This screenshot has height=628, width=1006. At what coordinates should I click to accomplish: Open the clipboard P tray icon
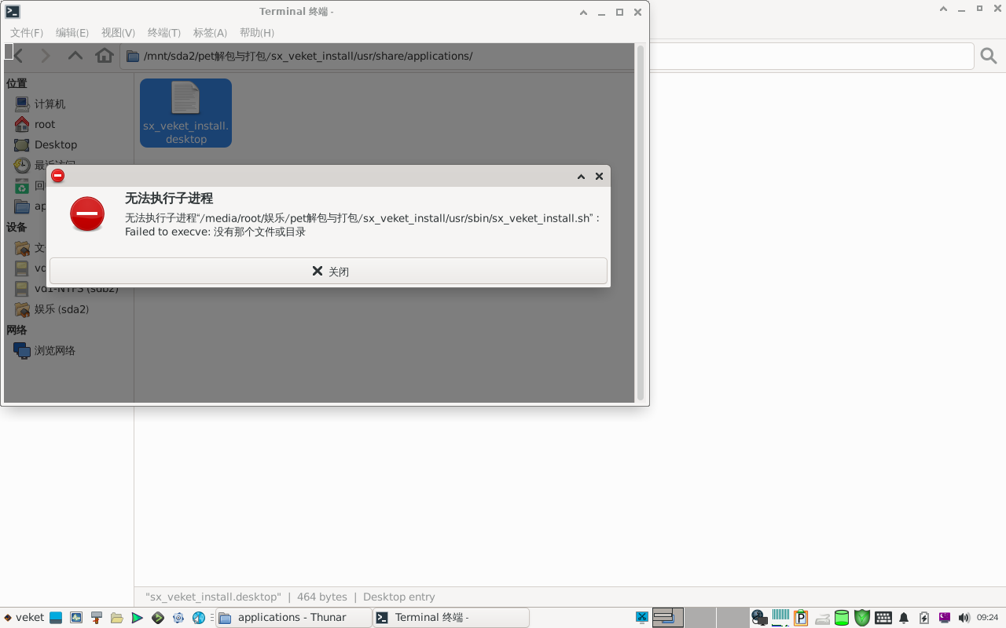pos(801,618)
